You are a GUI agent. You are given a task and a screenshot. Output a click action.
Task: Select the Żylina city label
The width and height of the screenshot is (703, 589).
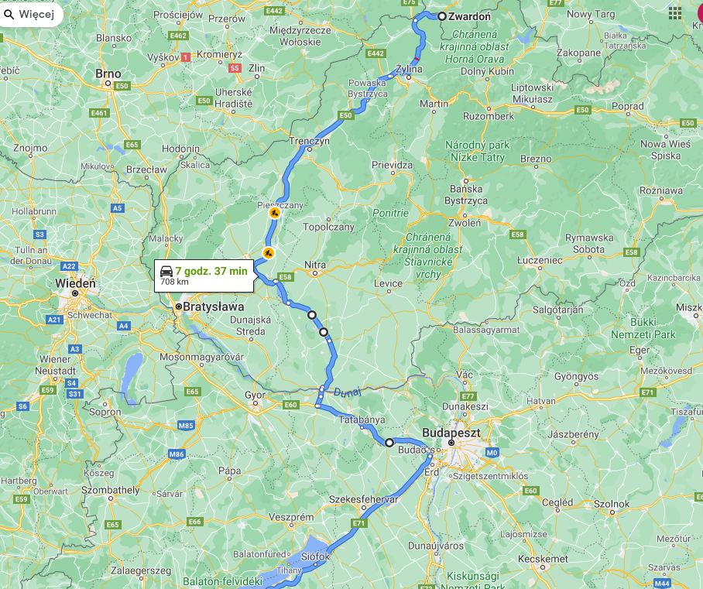pyautogui.click(x=409, y=69)
